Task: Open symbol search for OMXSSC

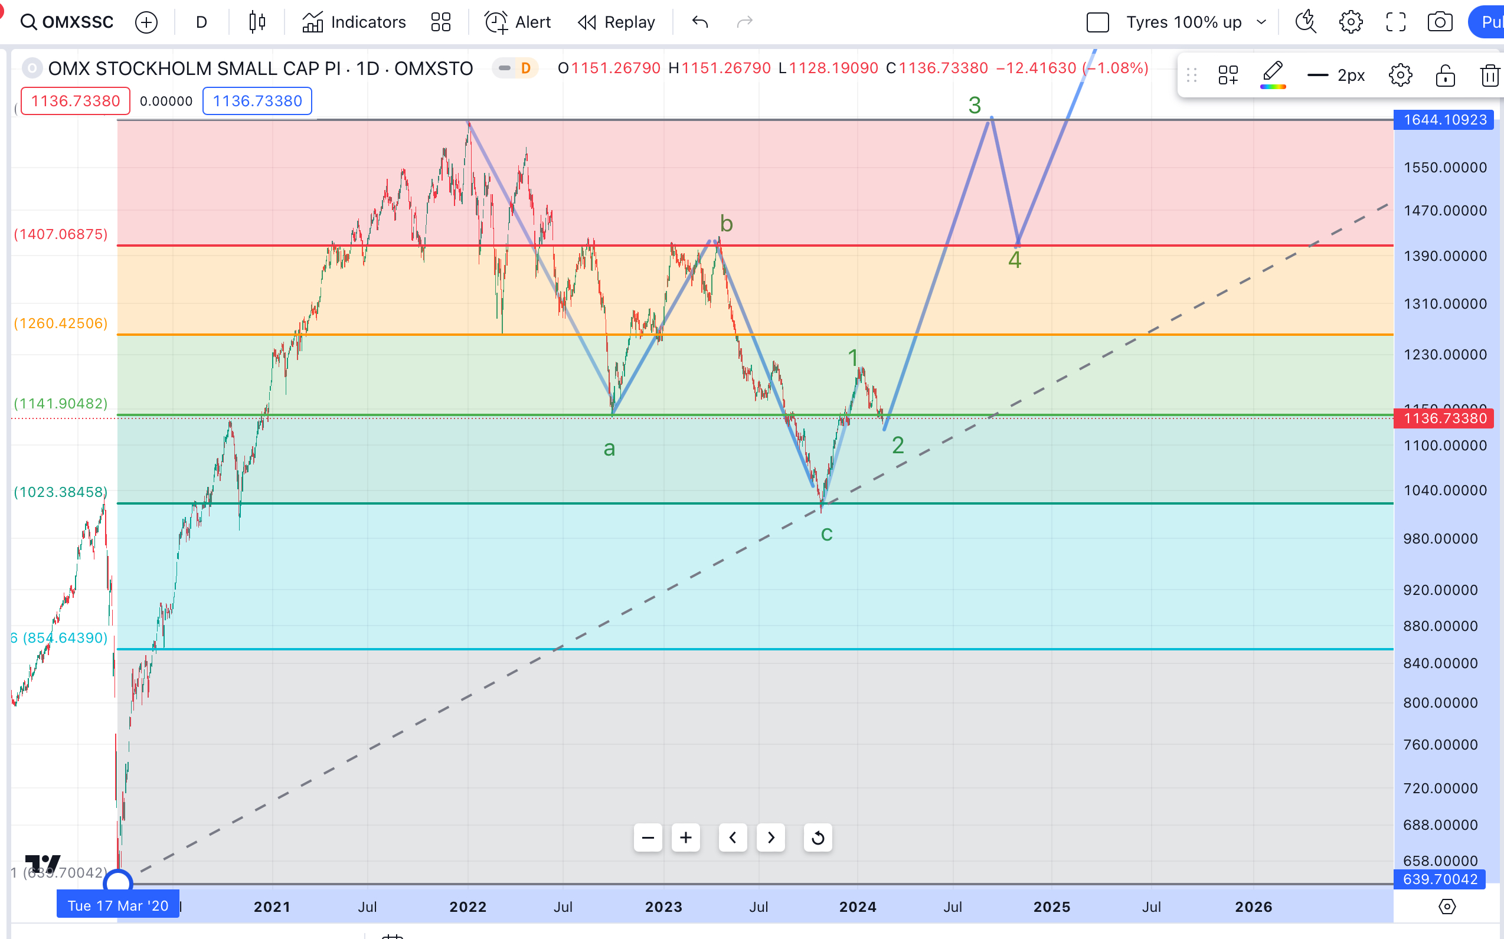Action: [67, 22]
